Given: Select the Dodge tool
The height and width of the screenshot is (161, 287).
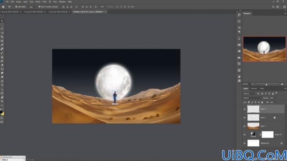Looking at the screenshot, I should point(2,77).
